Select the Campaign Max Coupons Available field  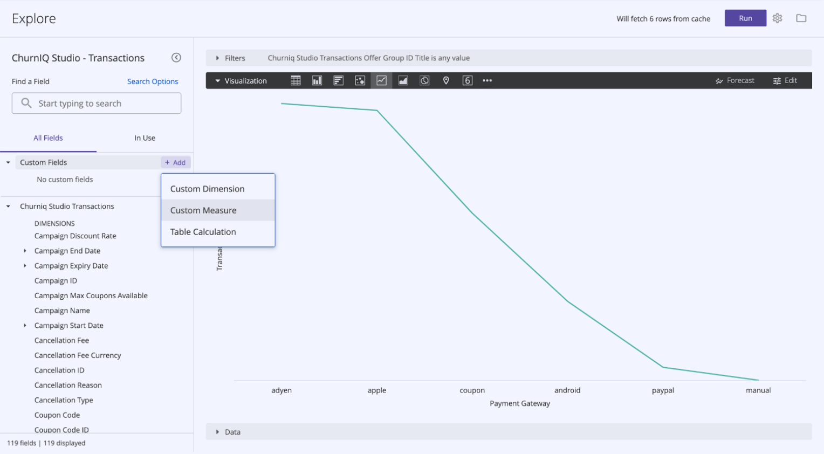(91, 296)
